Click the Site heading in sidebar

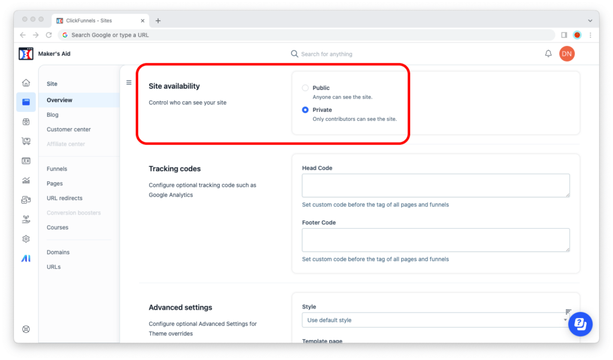click(x=52, y=84)
